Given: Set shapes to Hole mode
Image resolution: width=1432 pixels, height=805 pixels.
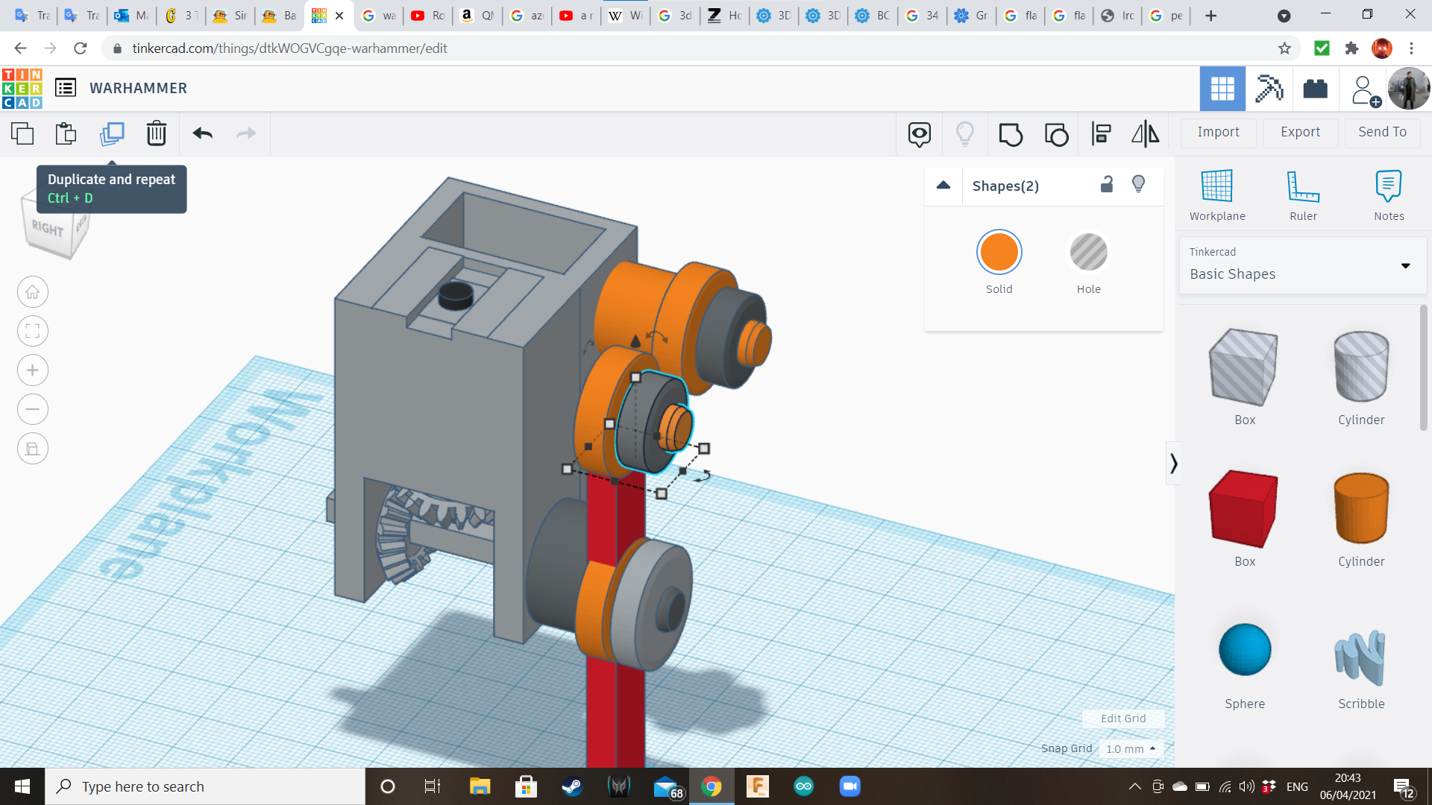Looking at the screenshot, I should point(1088,253).
